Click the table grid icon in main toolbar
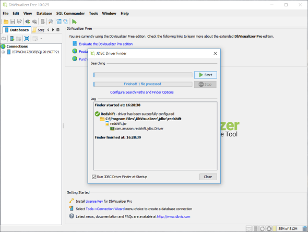 tap(59, 21)
